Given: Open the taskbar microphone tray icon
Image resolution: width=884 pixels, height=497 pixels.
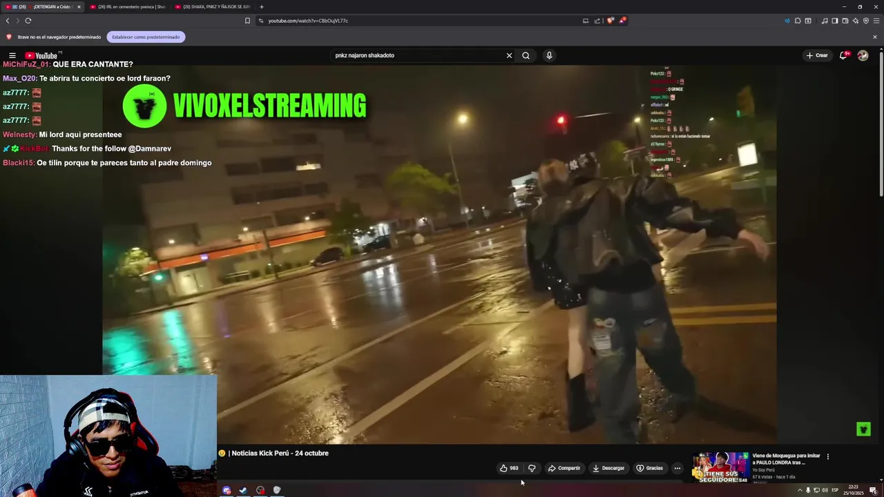Looking at the screenshot, I should (808, 490).
